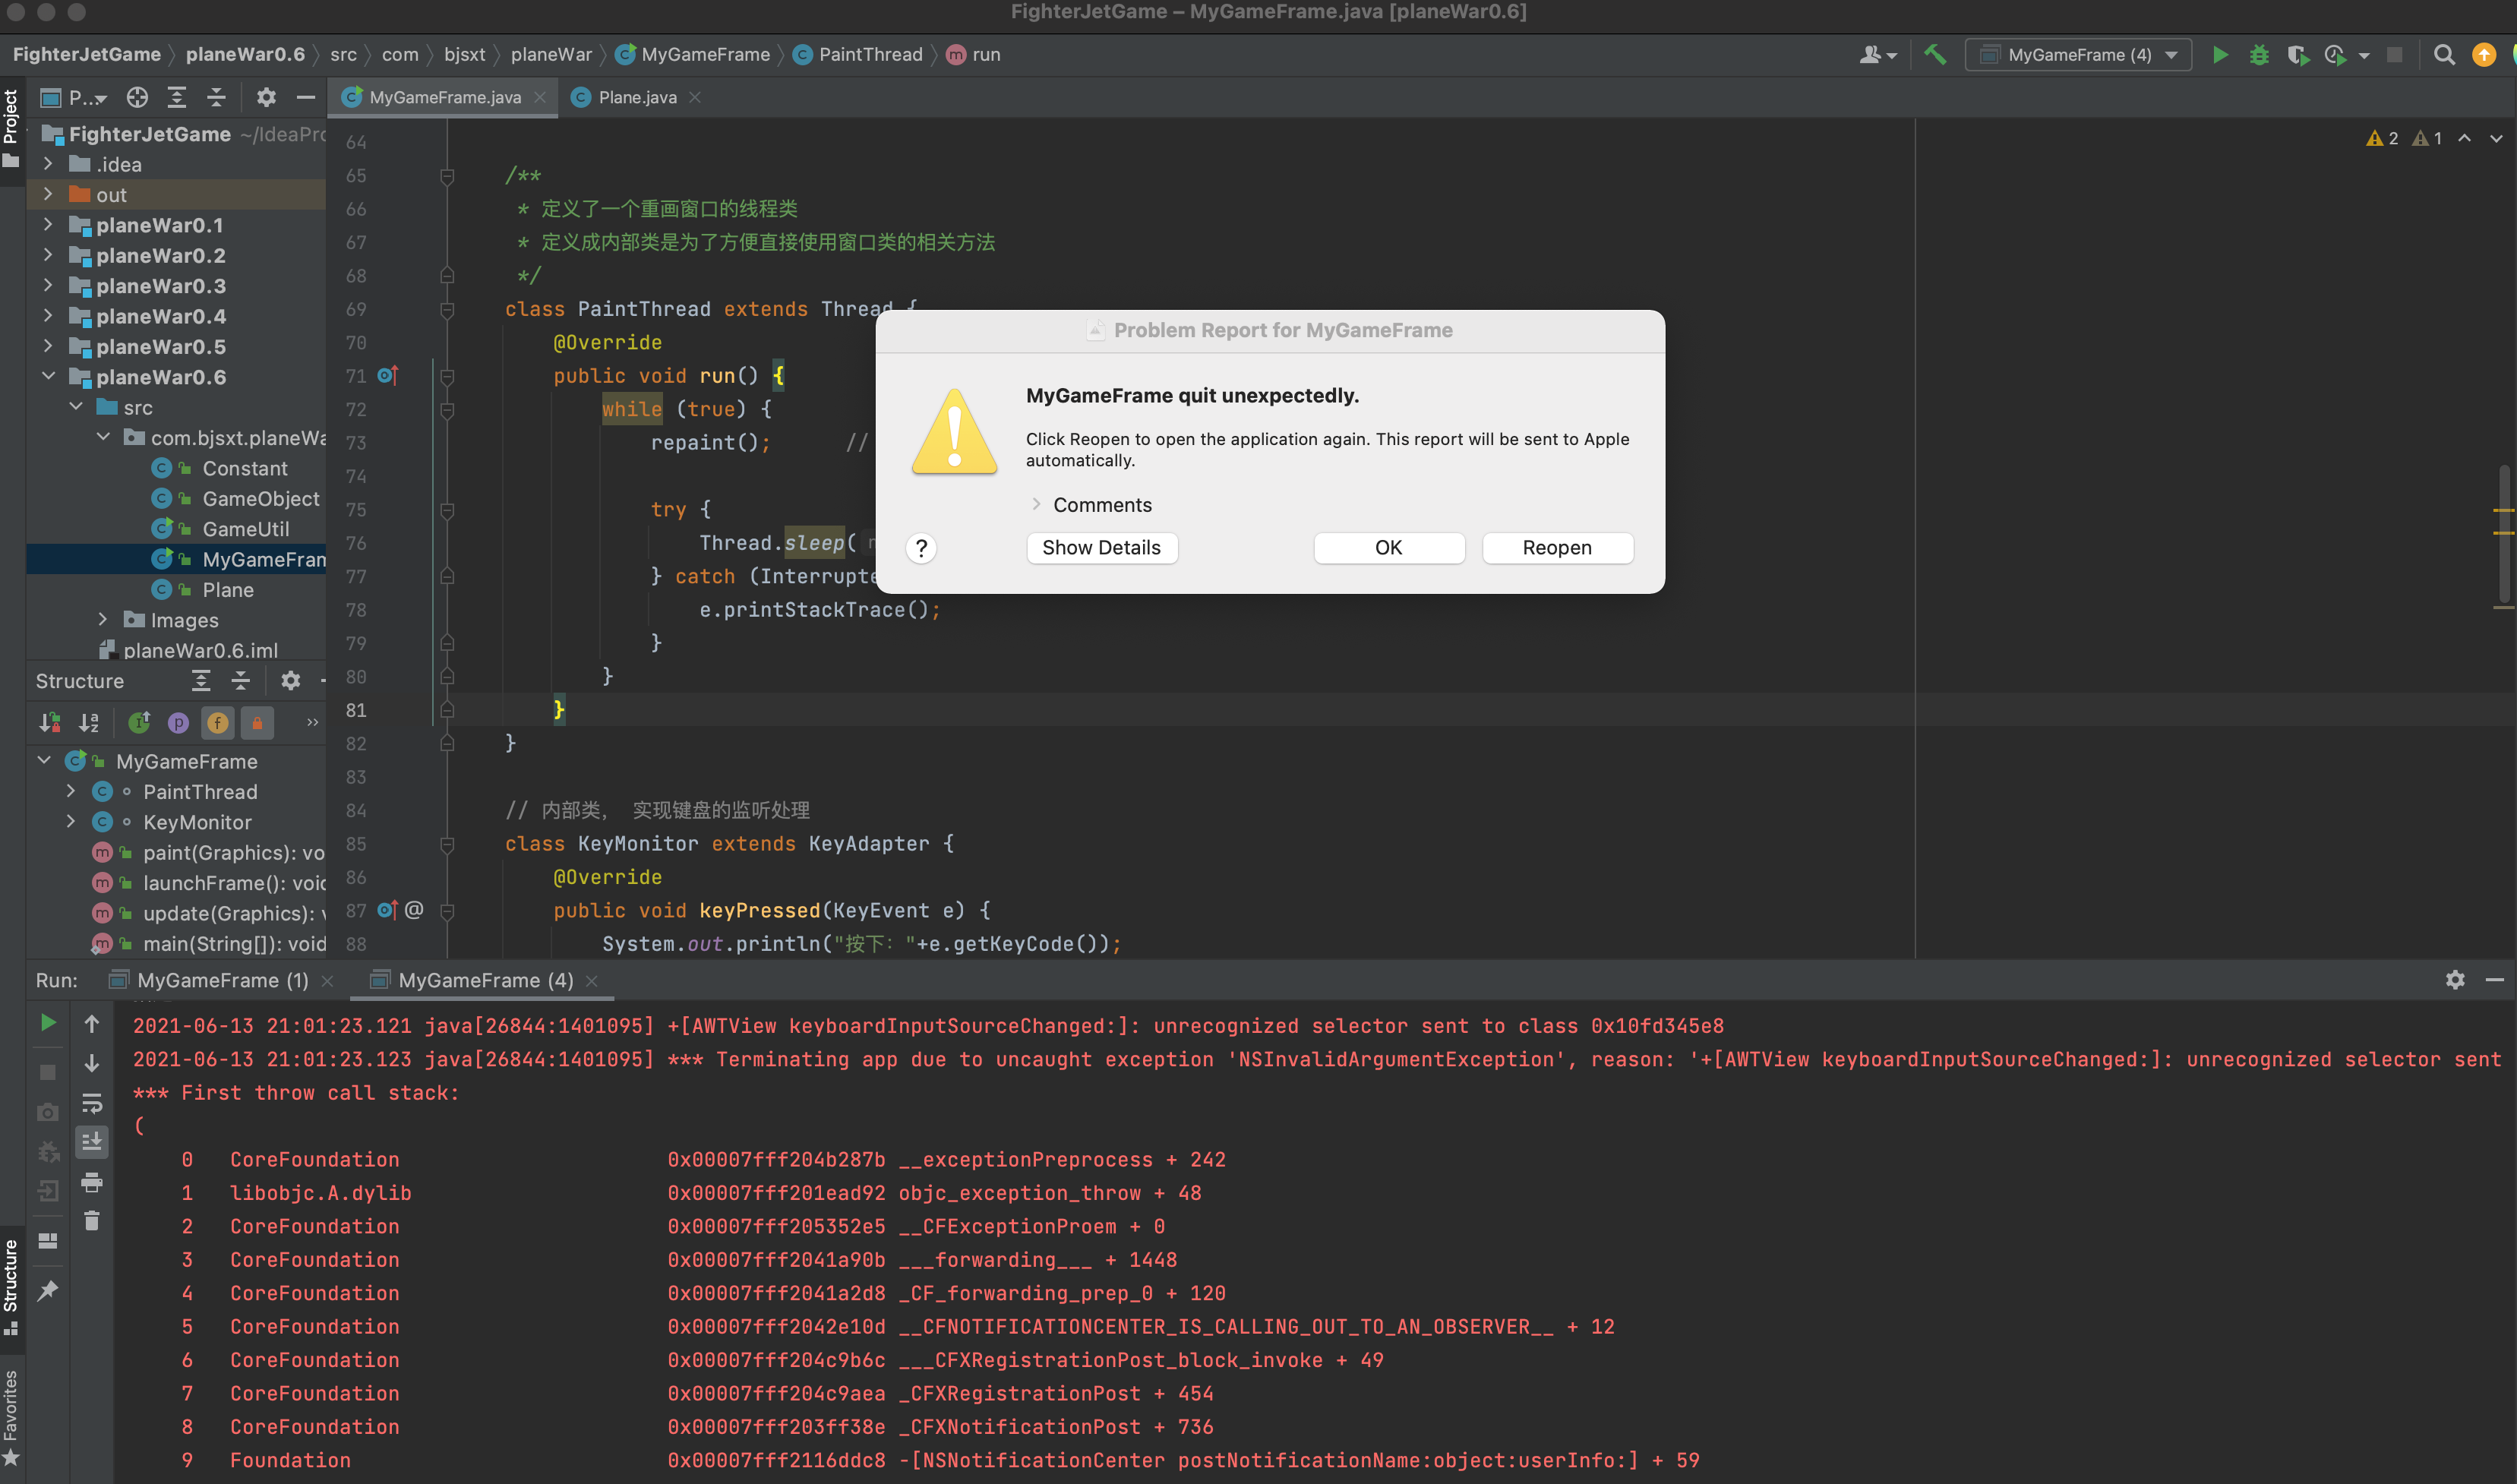Click down the stack trace arrow
Screen dimensions: 2517x1484
[91, 1063]
